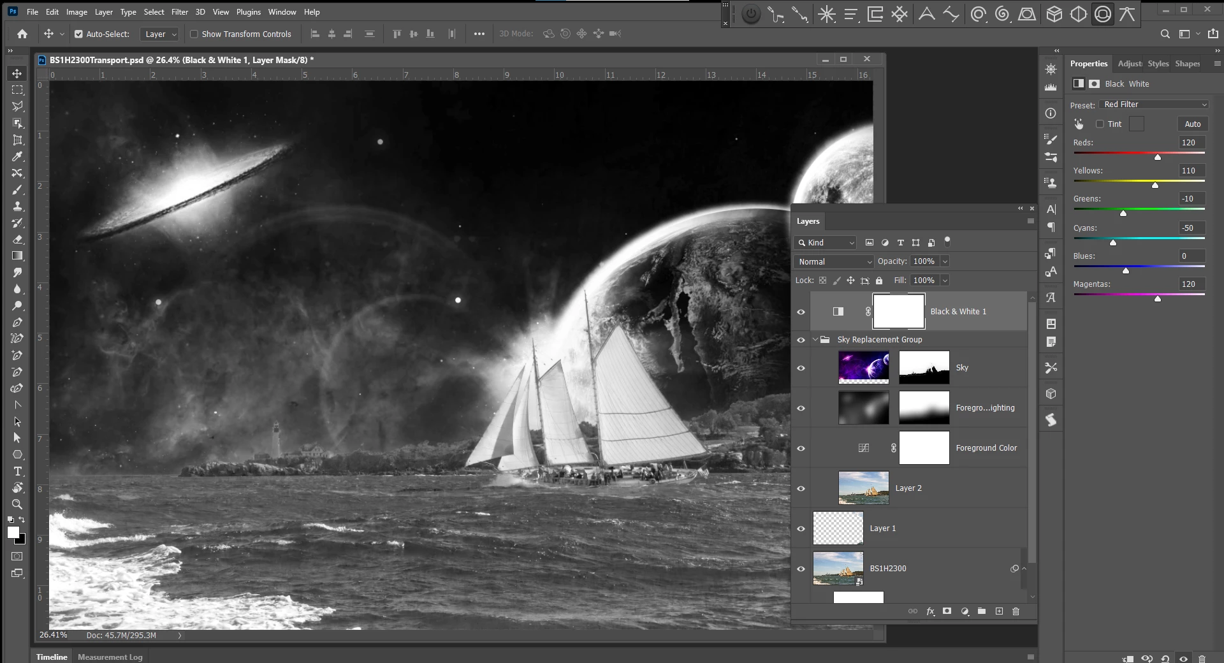Pick the Lasso tool
Screen dimensions: 1224x663
tap(17, 106)
